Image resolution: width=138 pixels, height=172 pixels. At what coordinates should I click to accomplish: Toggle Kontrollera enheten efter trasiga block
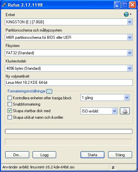tap(10, 98)
